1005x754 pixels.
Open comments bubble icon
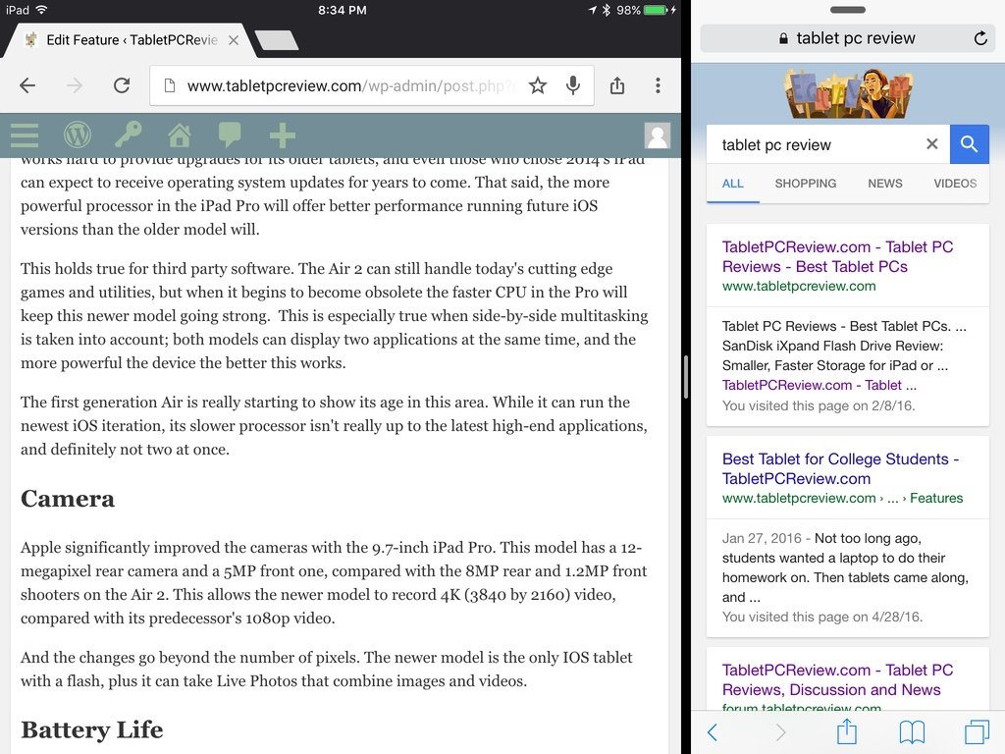230,135
